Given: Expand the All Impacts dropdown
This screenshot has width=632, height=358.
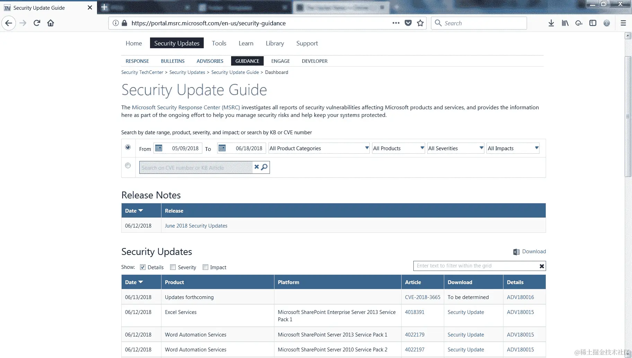Looking at the screenshot, I should (513, 148).
